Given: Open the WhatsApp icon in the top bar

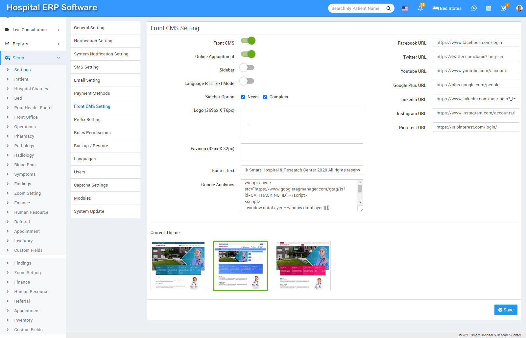Looking at the screenshot, I should 474,8.
